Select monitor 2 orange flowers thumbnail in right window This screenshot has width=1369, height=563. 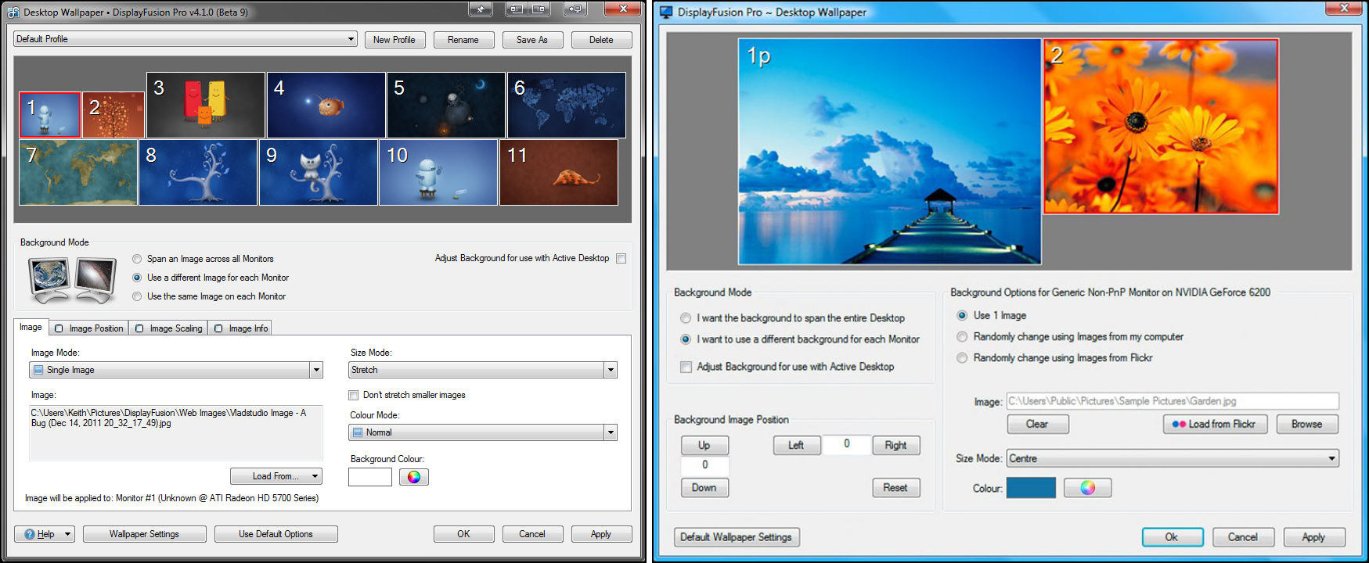coord(1161,127)
